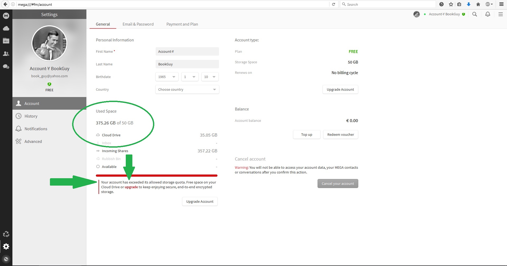The height and width of the screenshot is (266, 507).
Task: Open the bookmarks list toolbar icon
Action: click(x=459, y=4)
